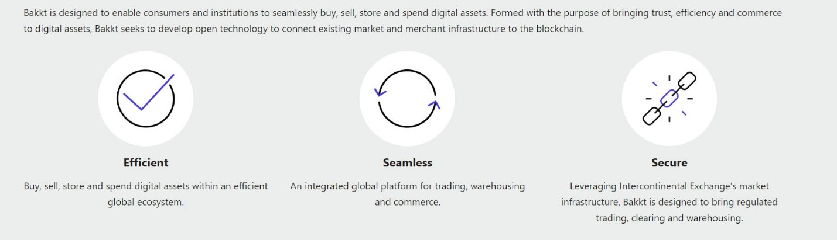The image size is (837, 240).
Task: Click the purple checkmark stroke
Action: pyautogui.click(x=149, y=92)
